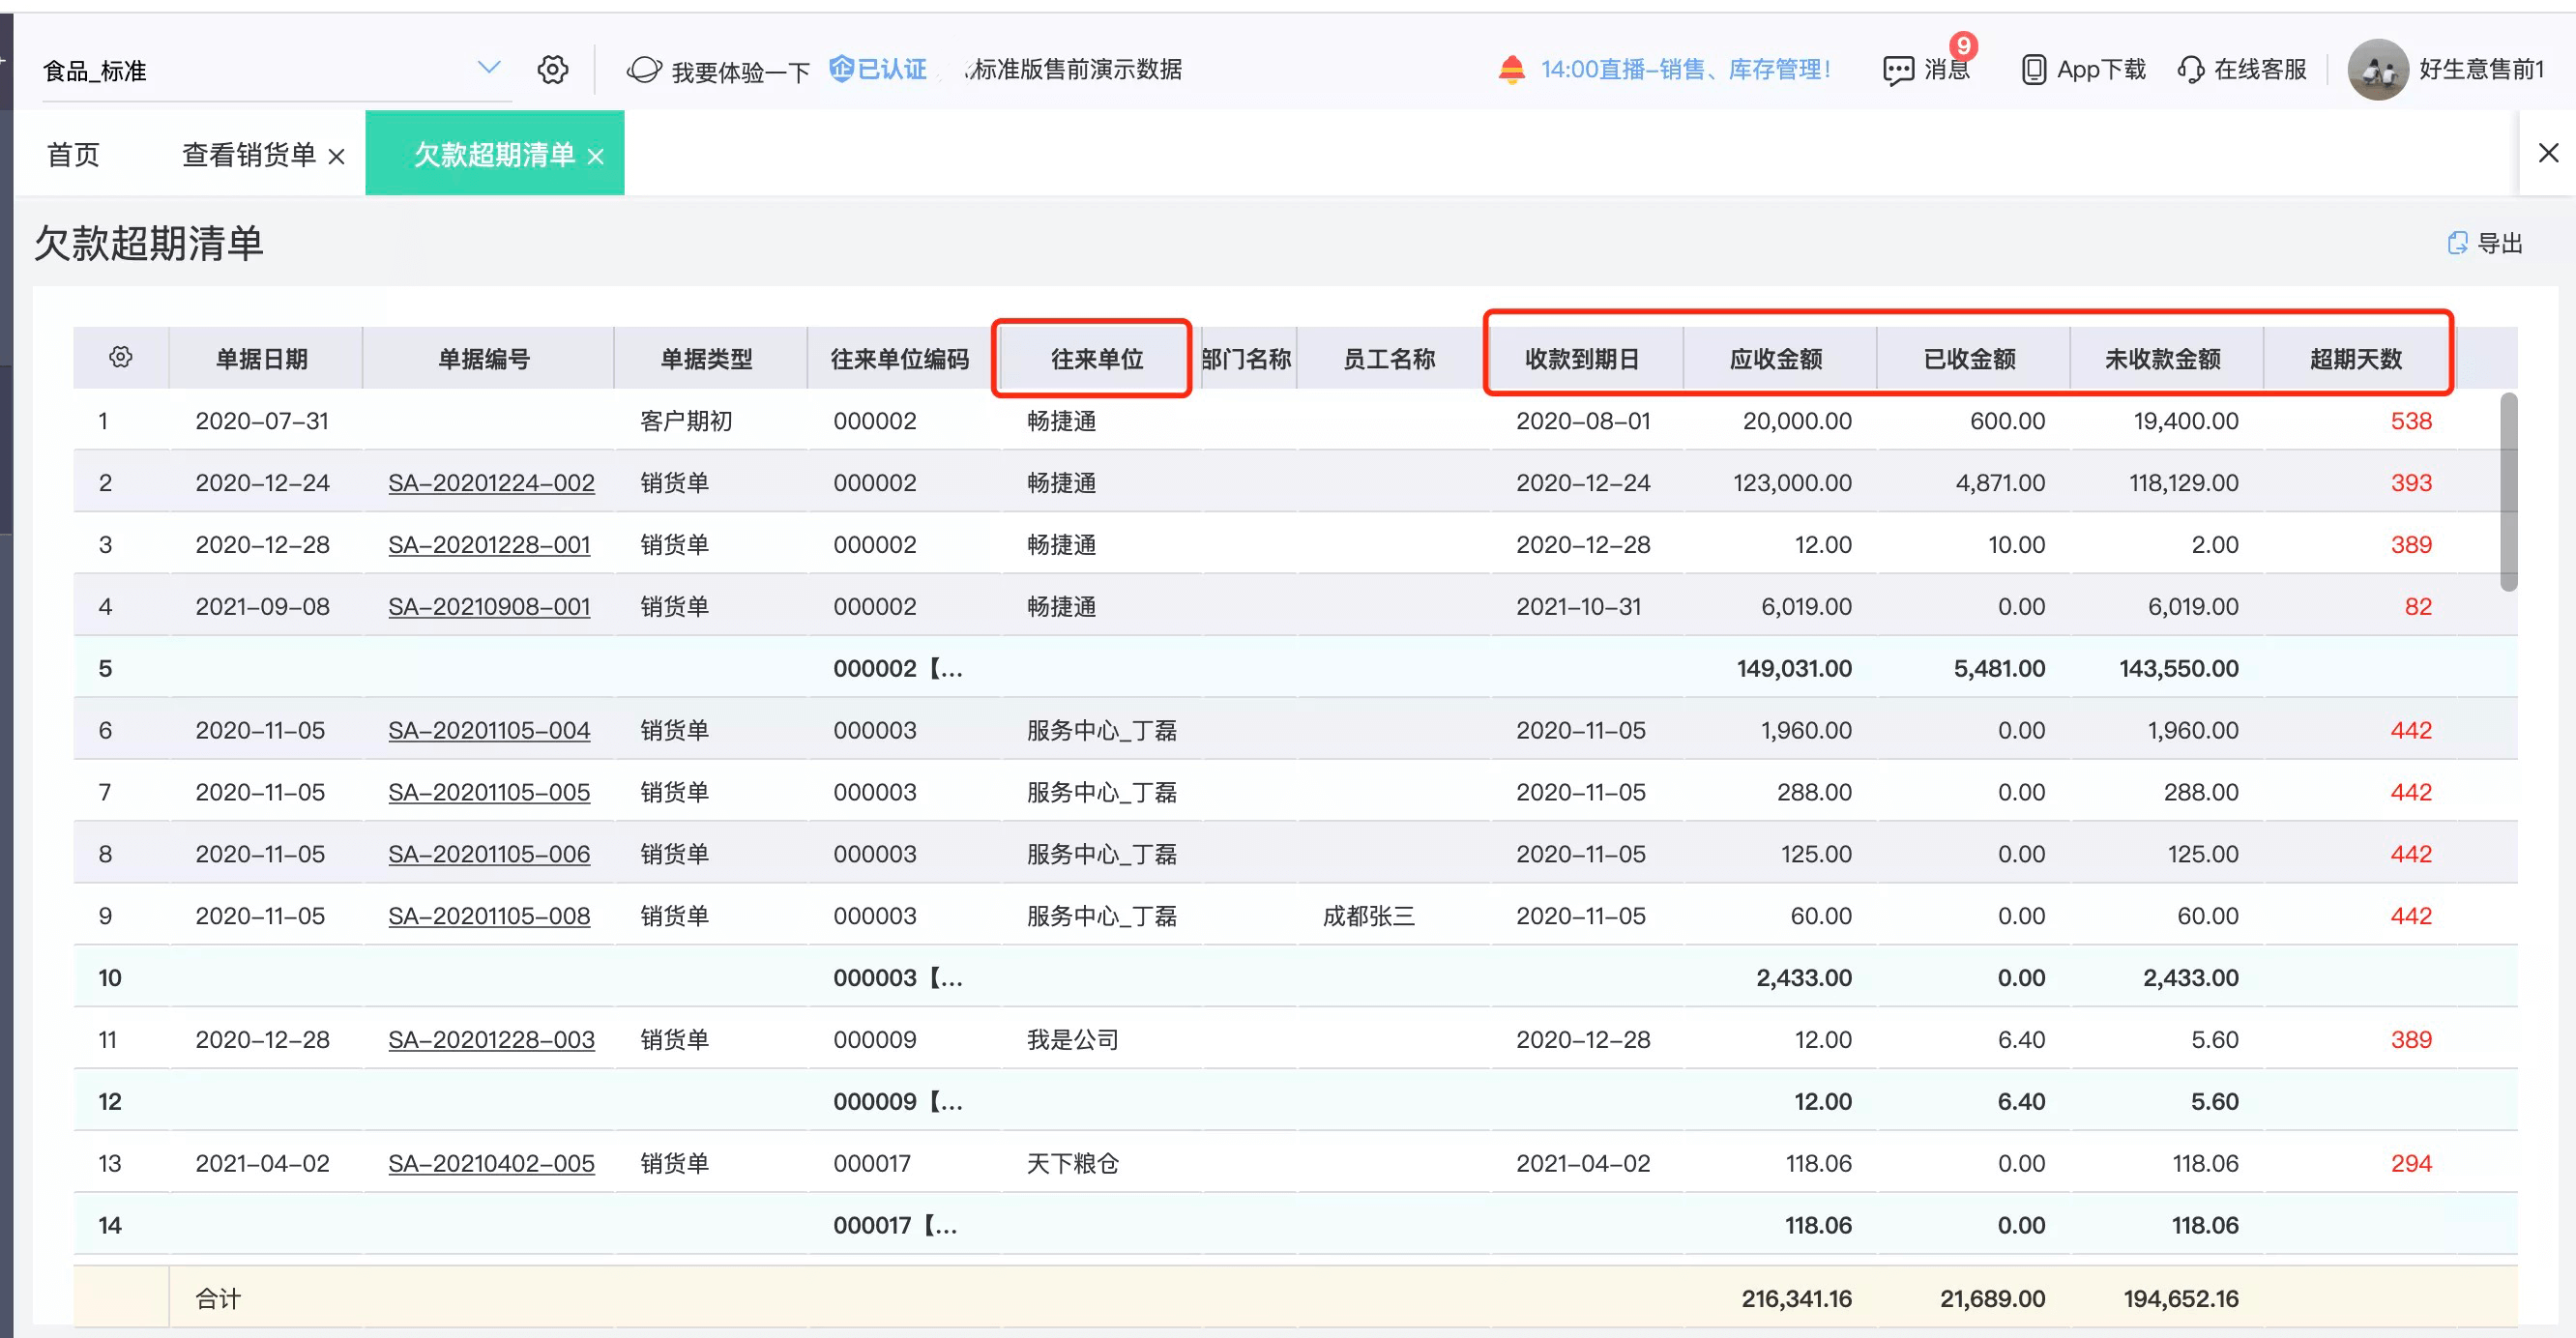Open sales order SA-20201224-002 link
Image resolution: width=2576 pixels, height=1338 pixels.
pyautogui.click(x=491, y=483)
